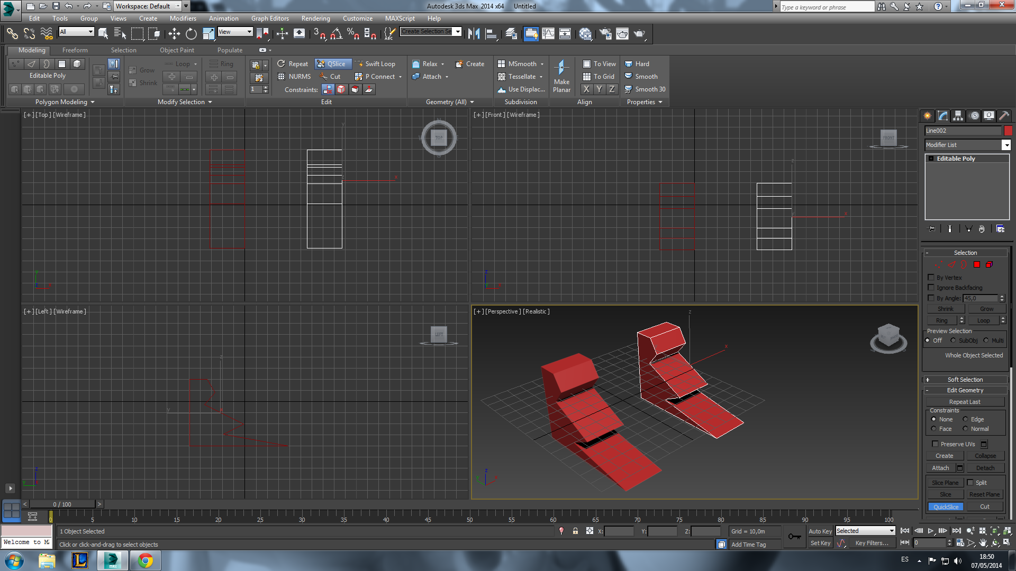Open the Hierarchy command panel tab
The height and width of the screenshot is (571, 1016).
tap(958, 116)
